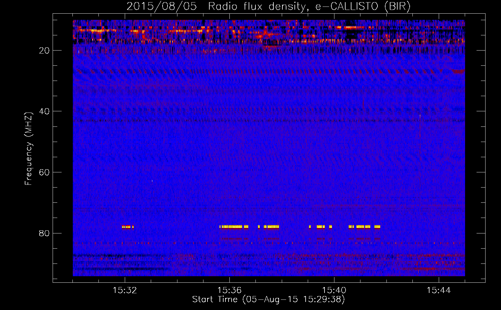Click the "Start Time (05-Aug-15 15:29:38)" axis label
Viewport: 501px width, 310px height.
coord(268,299)
